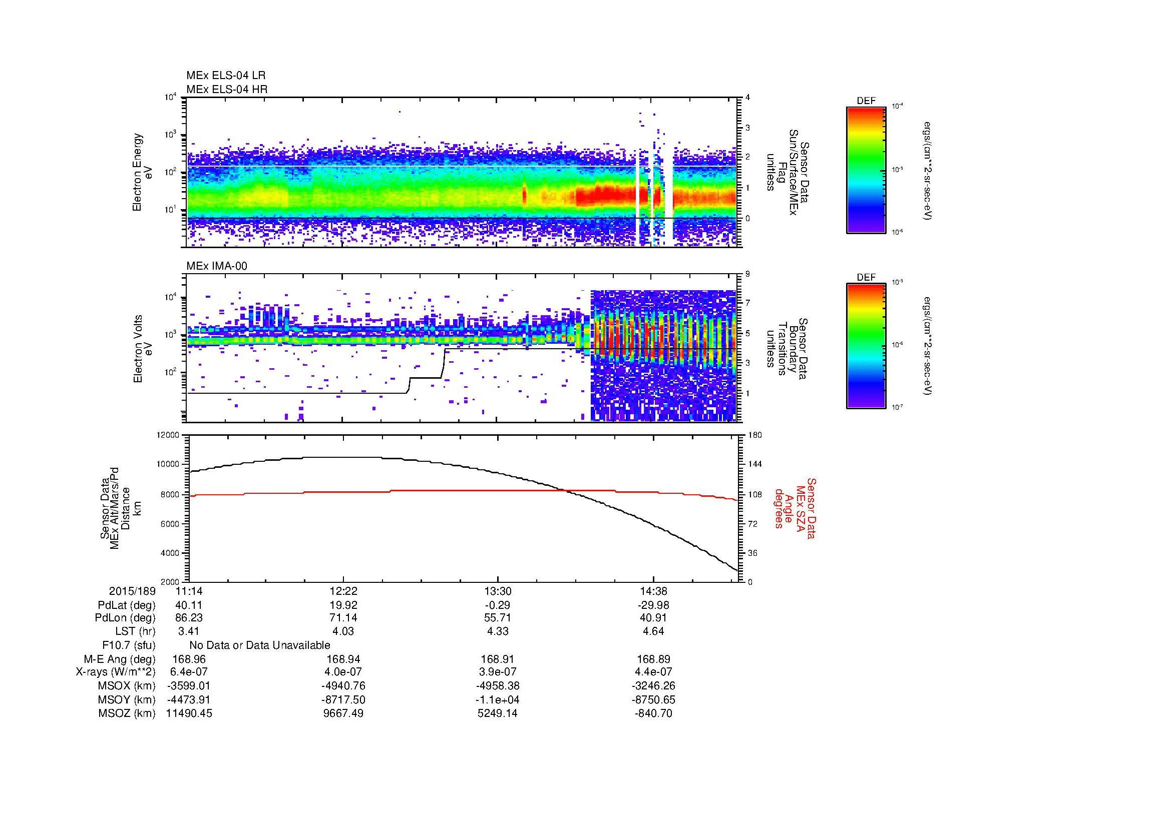Click the 'Electron Energy eV' axis label
Screen dimensions: 1171x827
tap(143, 172)
